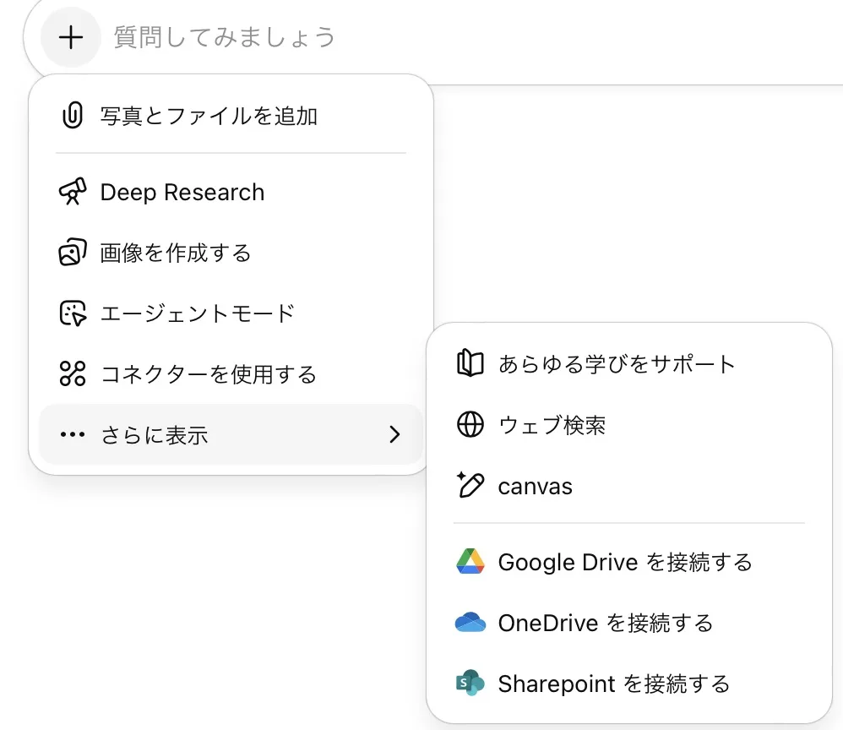Click the Sharepoint logo icon

pos(470,684)
